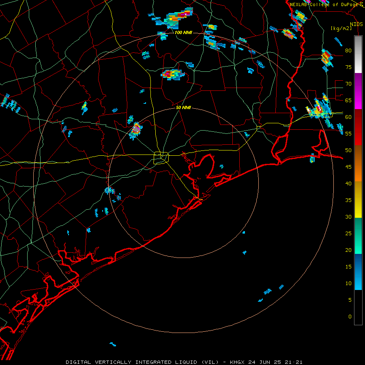Click the green segment of the color scale

[358, 236]
